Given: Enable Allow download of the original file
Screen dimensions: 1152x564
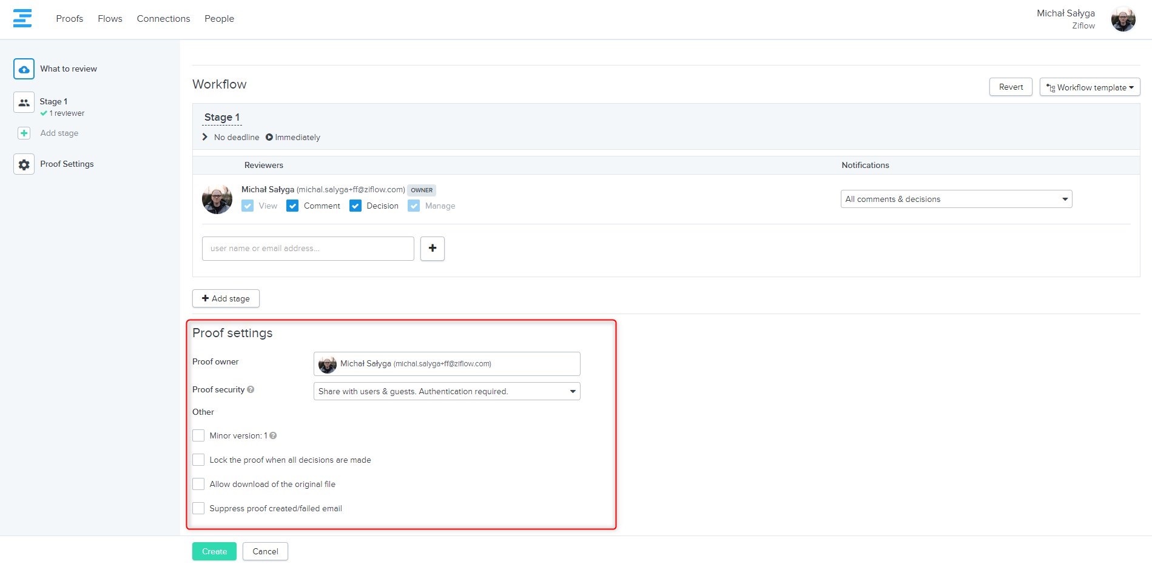Looking at the screenshot, I should click(198, 484).
